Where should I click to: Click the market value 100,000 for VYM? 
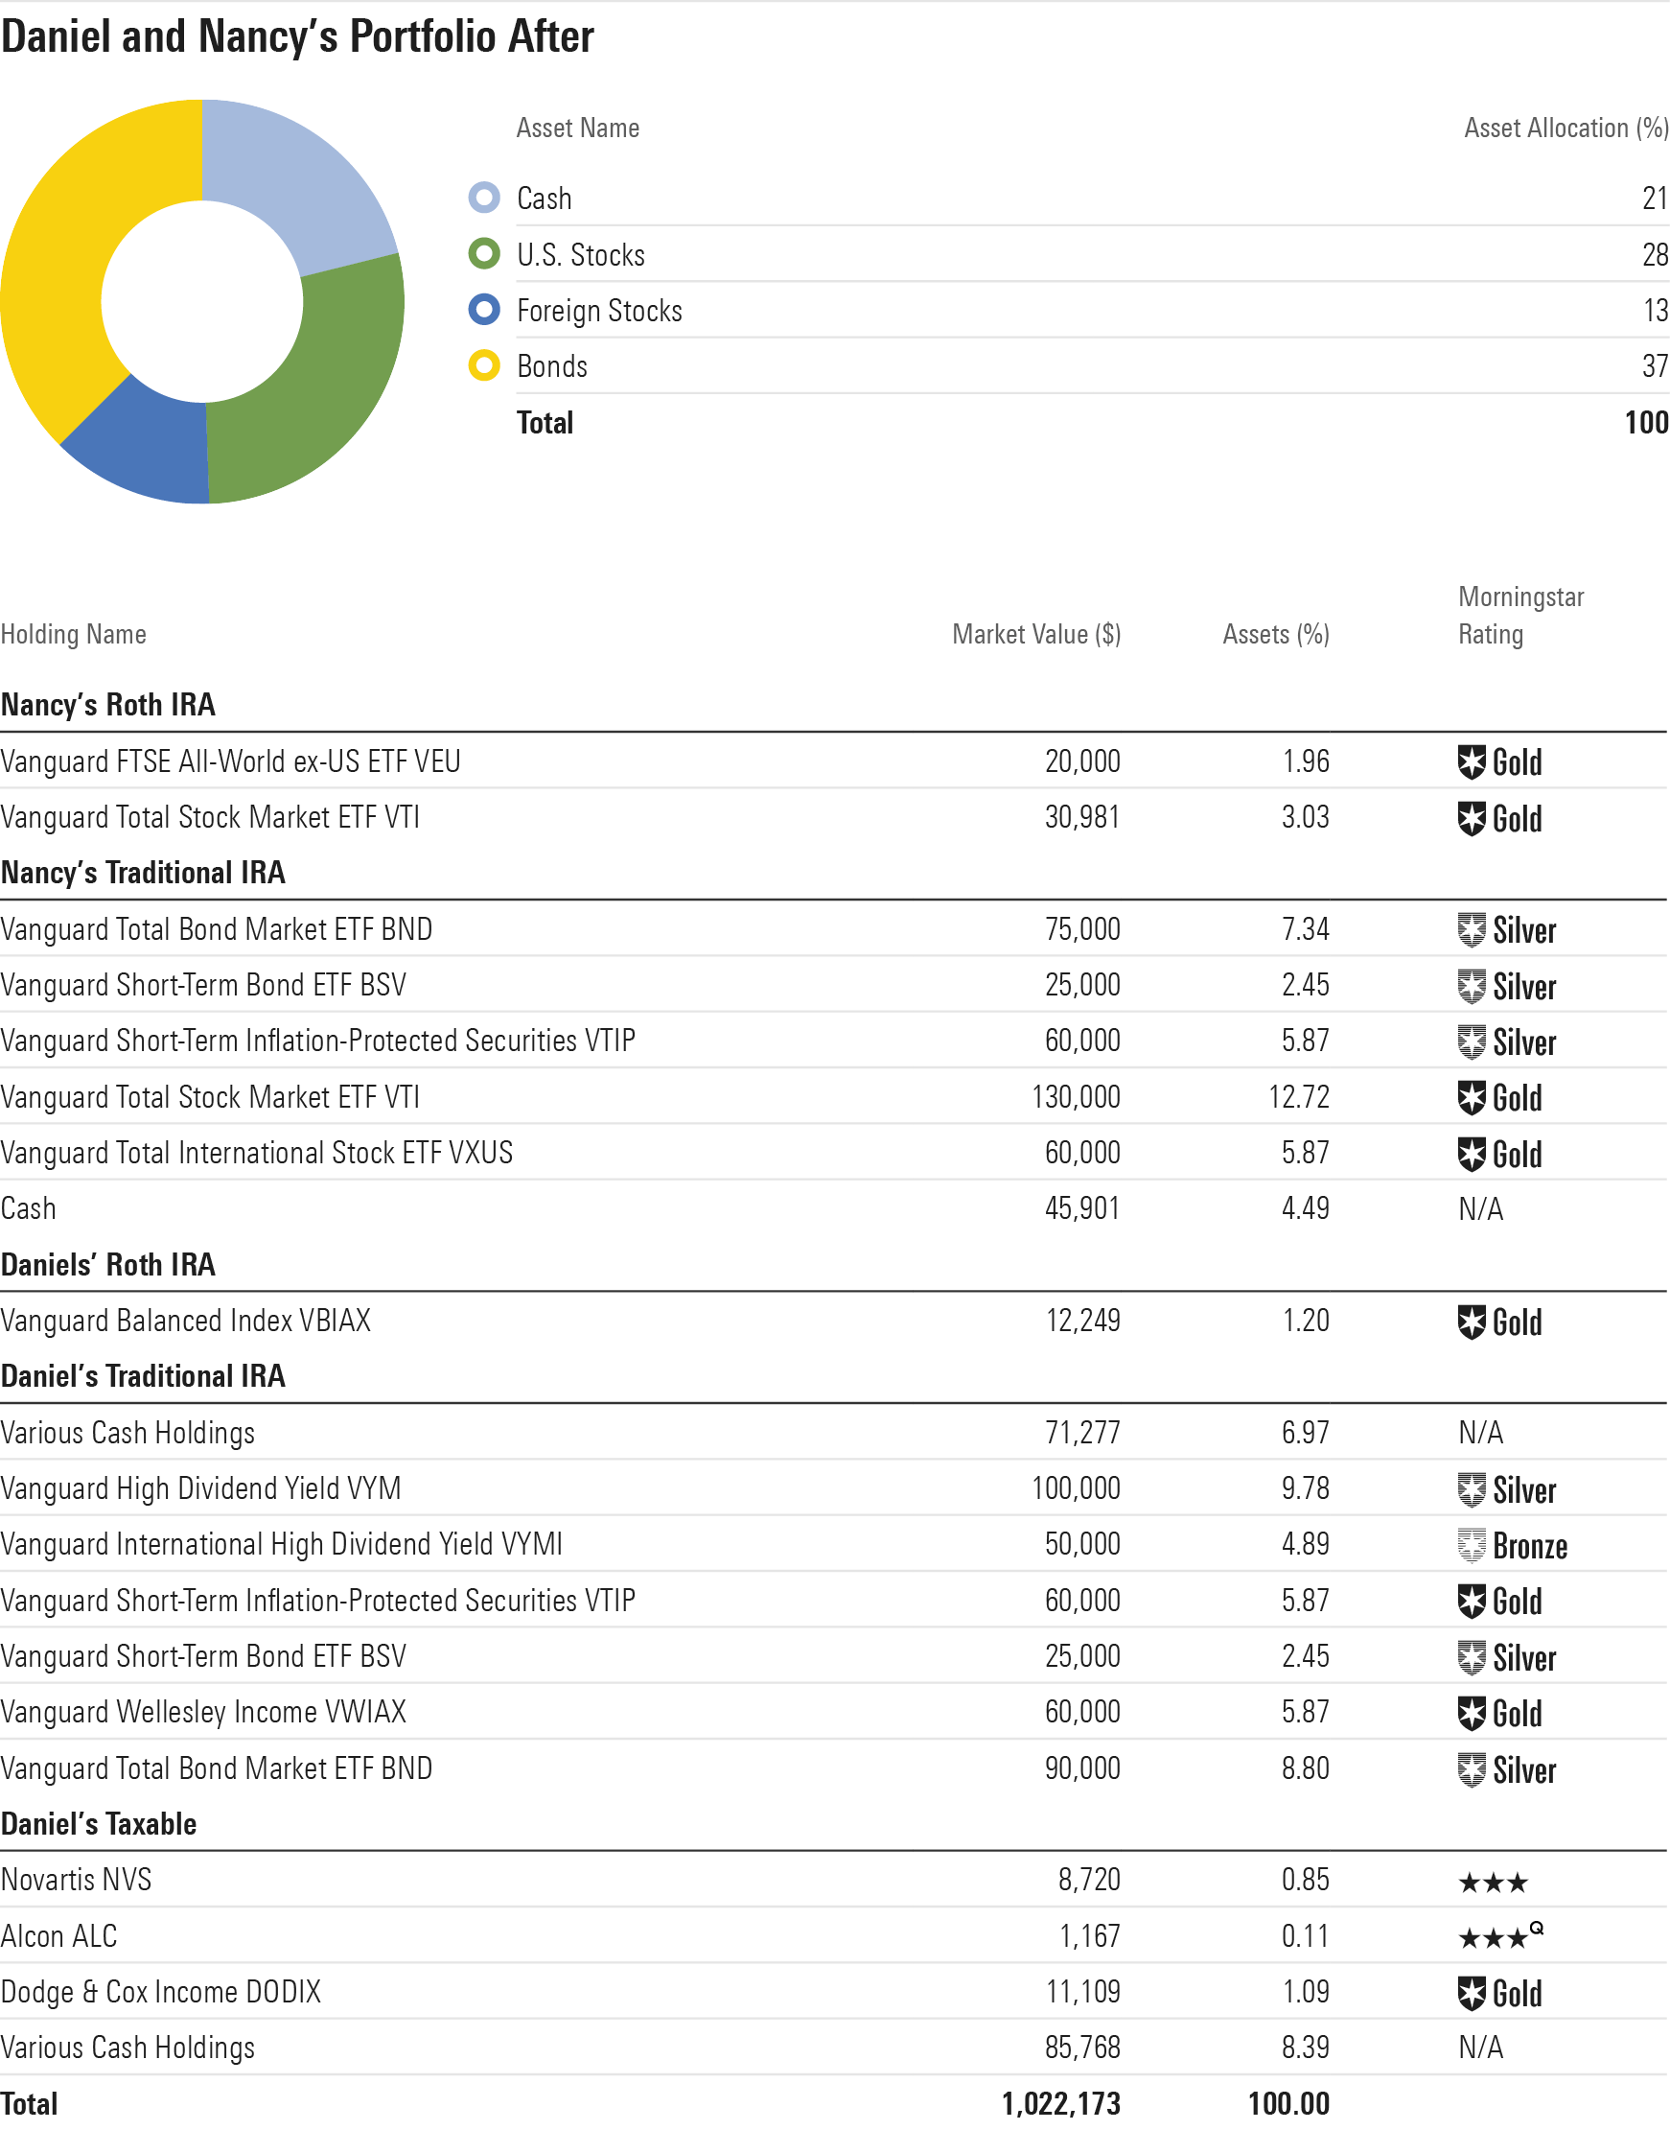click(x=1076, y=1489)
